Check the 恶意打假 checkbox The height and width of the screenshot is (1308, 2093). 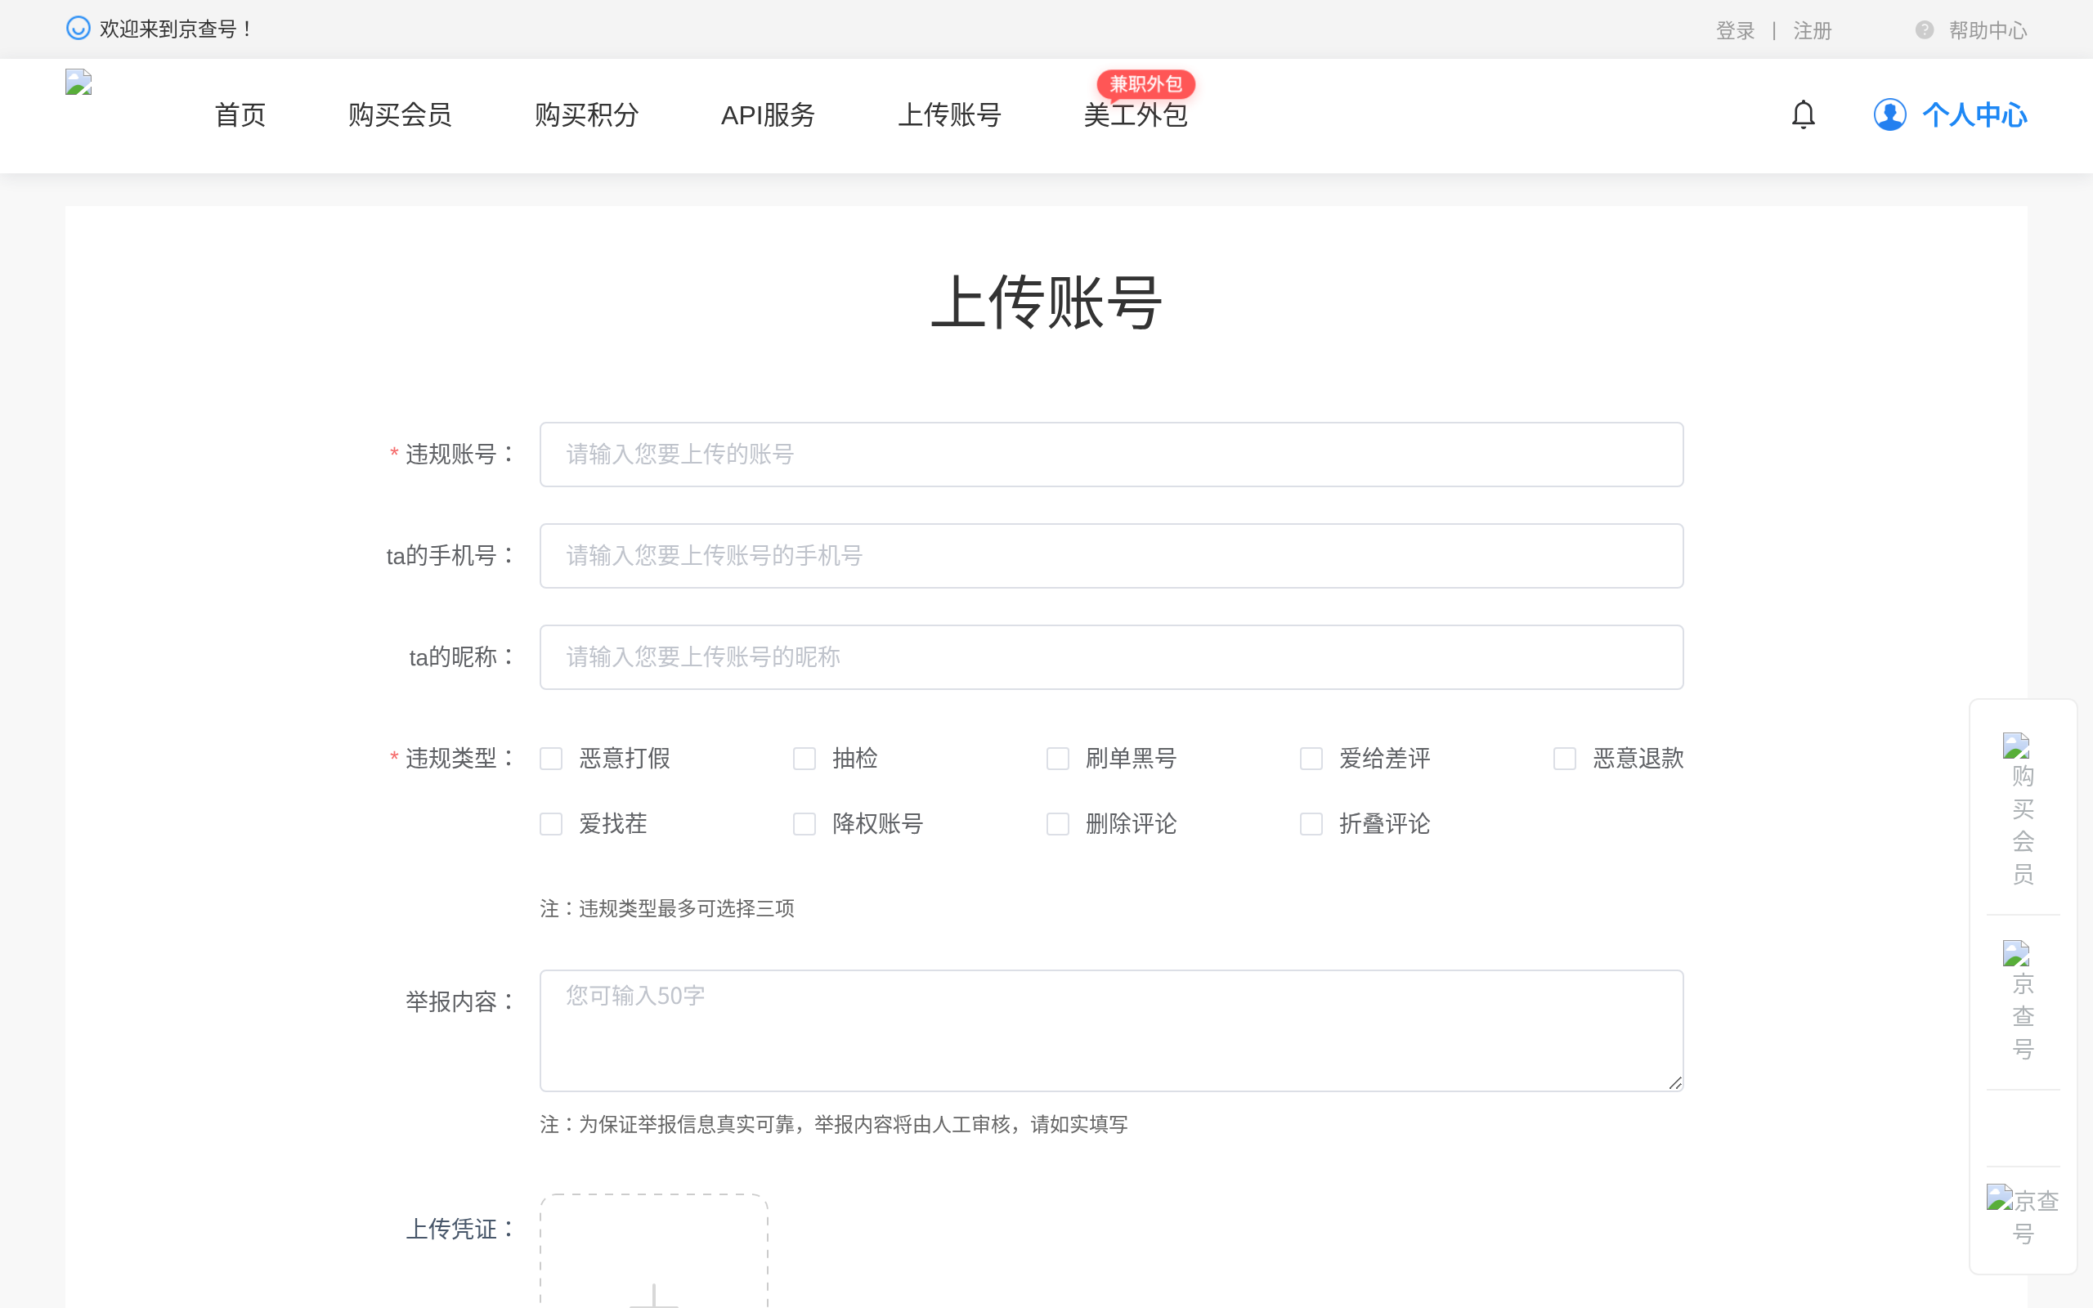(x=551, y=759)
